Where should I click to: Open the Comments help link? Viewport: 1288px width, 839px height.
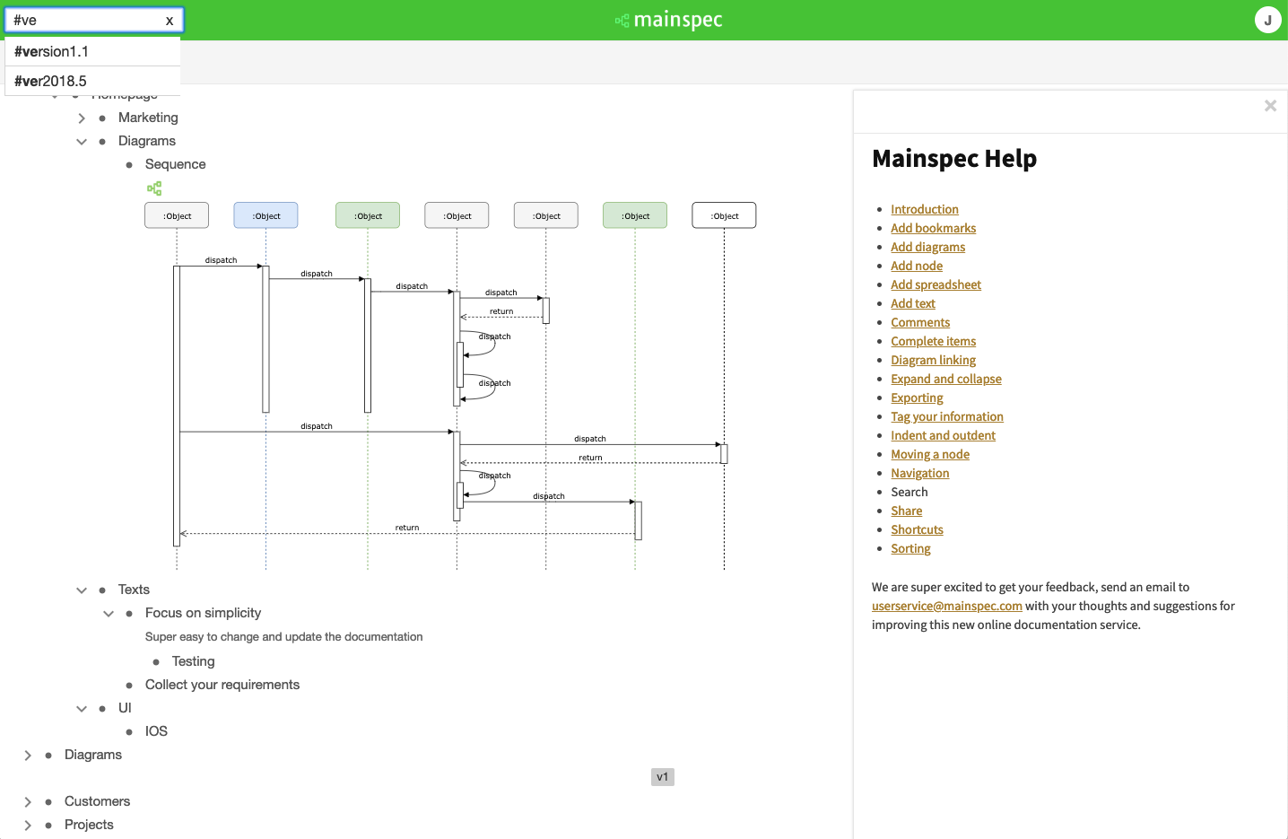[x=920, y=322]
